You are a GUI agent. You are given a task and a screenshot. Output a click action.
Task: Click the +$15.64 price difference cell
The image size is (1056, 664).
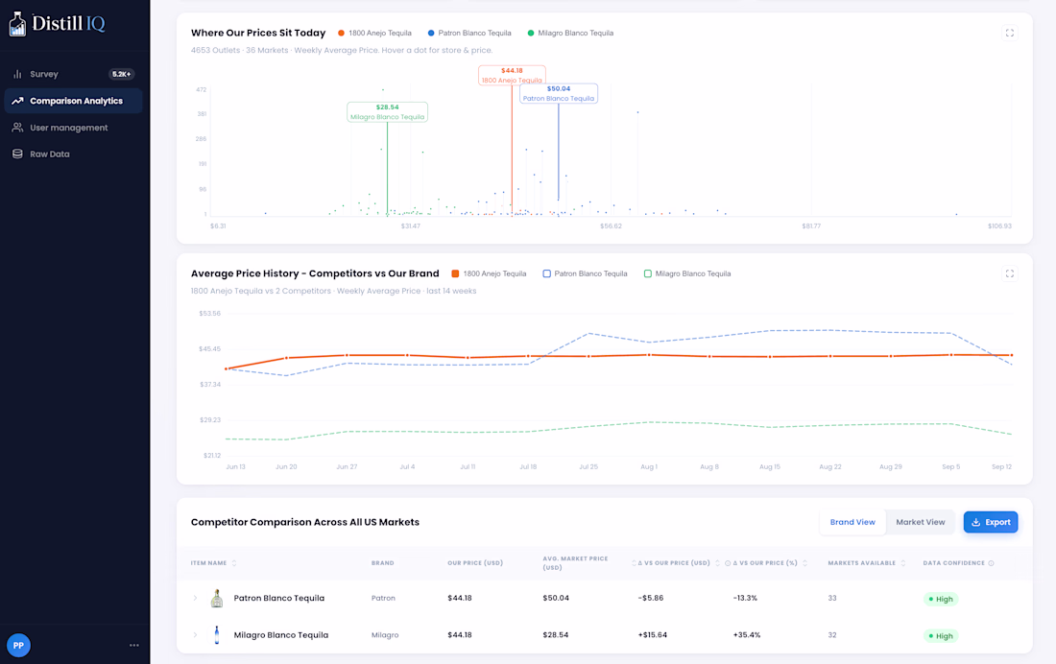[653, 635]
